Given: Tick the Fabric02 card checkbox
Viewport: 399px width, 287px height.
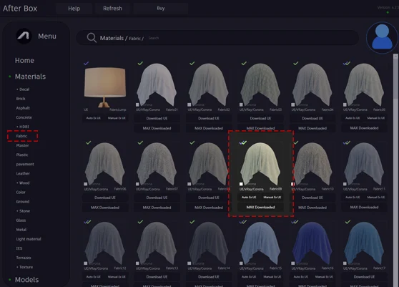Looking at the screenshot, I should point(189,104).
